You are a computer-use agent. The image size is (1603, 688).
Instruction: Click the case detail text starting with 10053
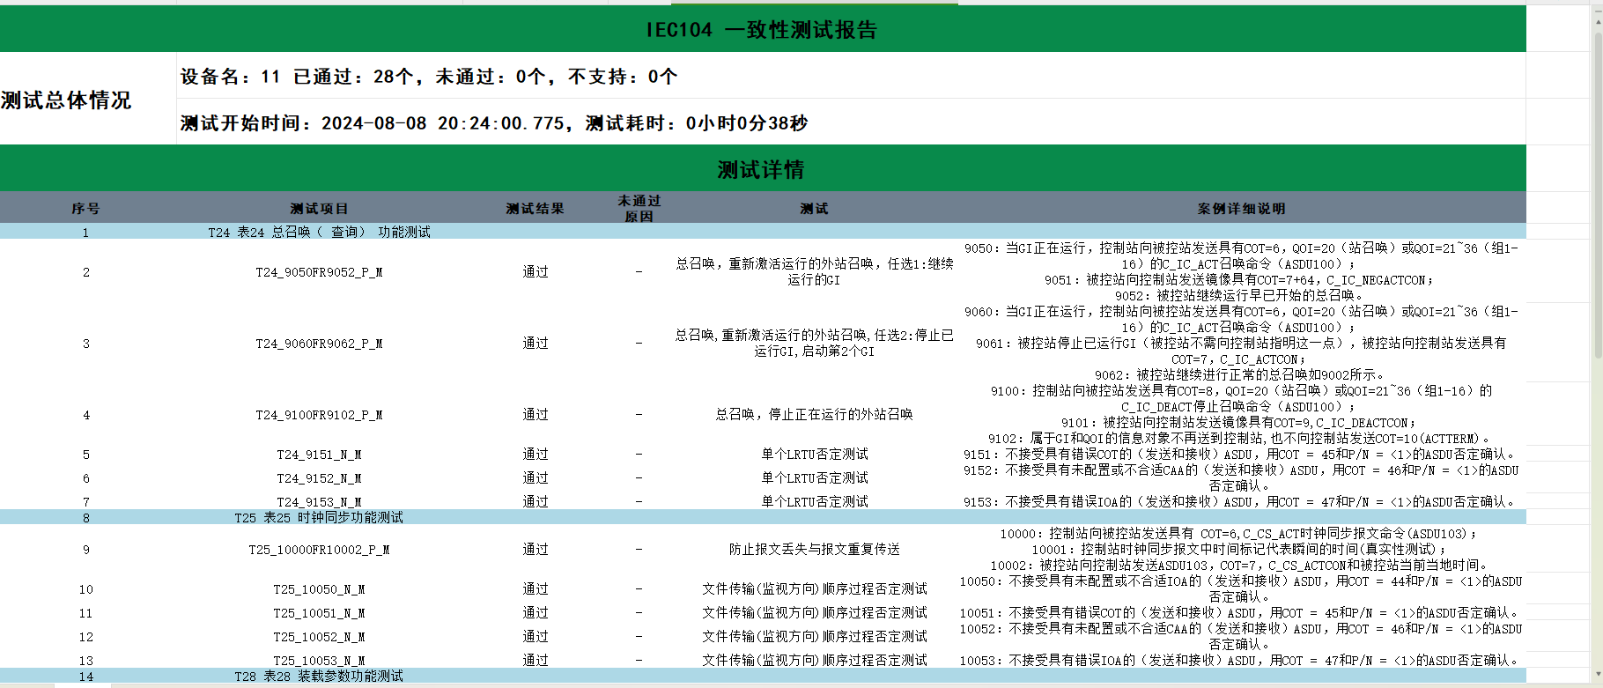(1241, 661)
